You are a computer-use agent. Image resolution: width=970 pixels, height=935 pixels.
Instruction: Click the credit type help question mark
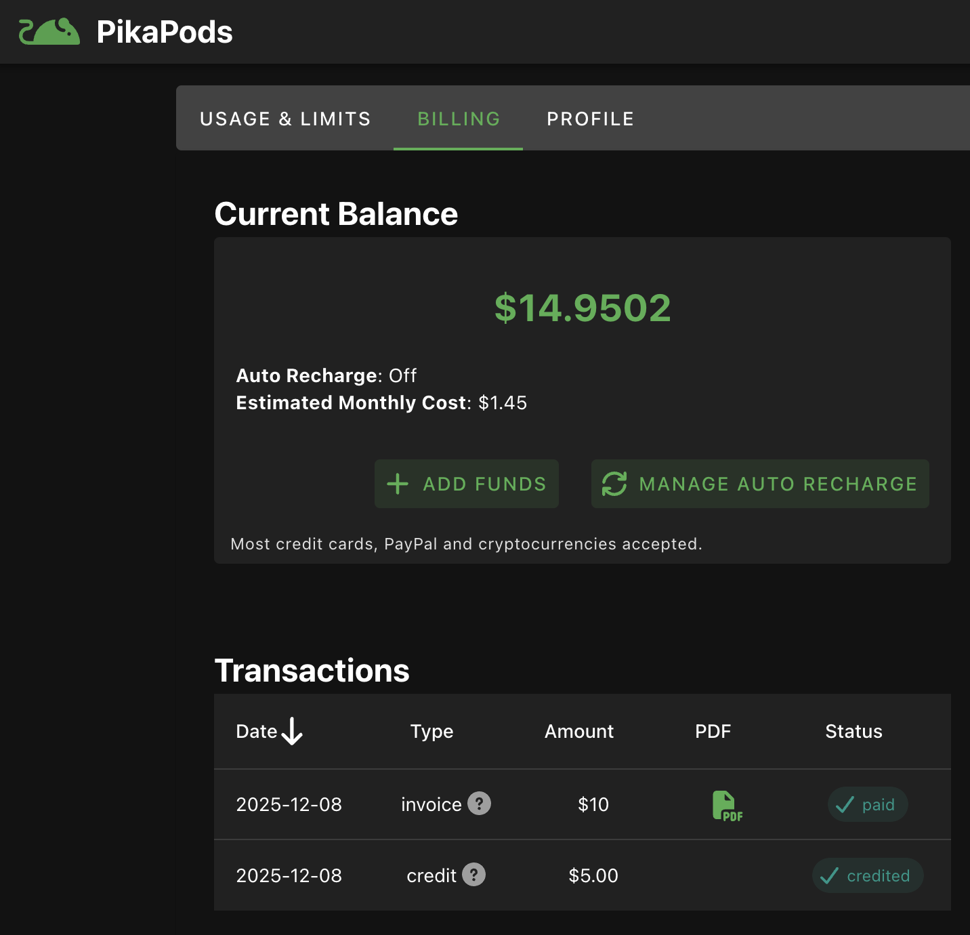pyautogui.click(x=473, y=875)
